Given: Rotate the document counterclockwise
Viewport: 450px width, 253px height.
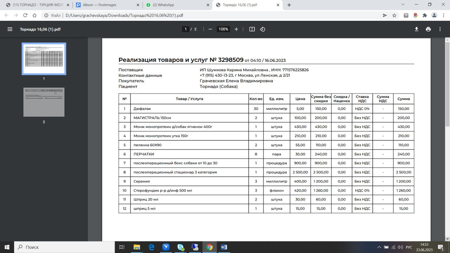Looking at the screenshot, I should point(263,29).
